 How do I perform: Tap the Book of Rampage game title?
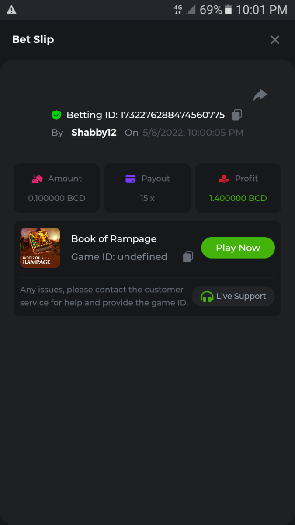(114, 239)
